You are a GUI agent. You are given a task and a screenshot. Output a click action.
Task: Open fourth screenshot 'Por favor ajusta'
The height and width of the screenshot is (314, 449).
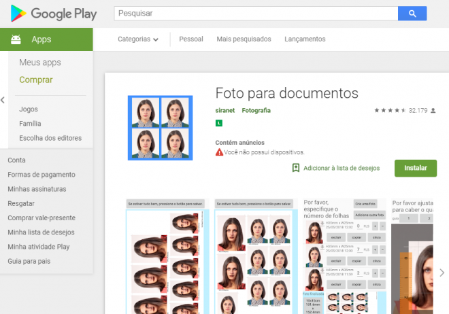coord(412,256)
